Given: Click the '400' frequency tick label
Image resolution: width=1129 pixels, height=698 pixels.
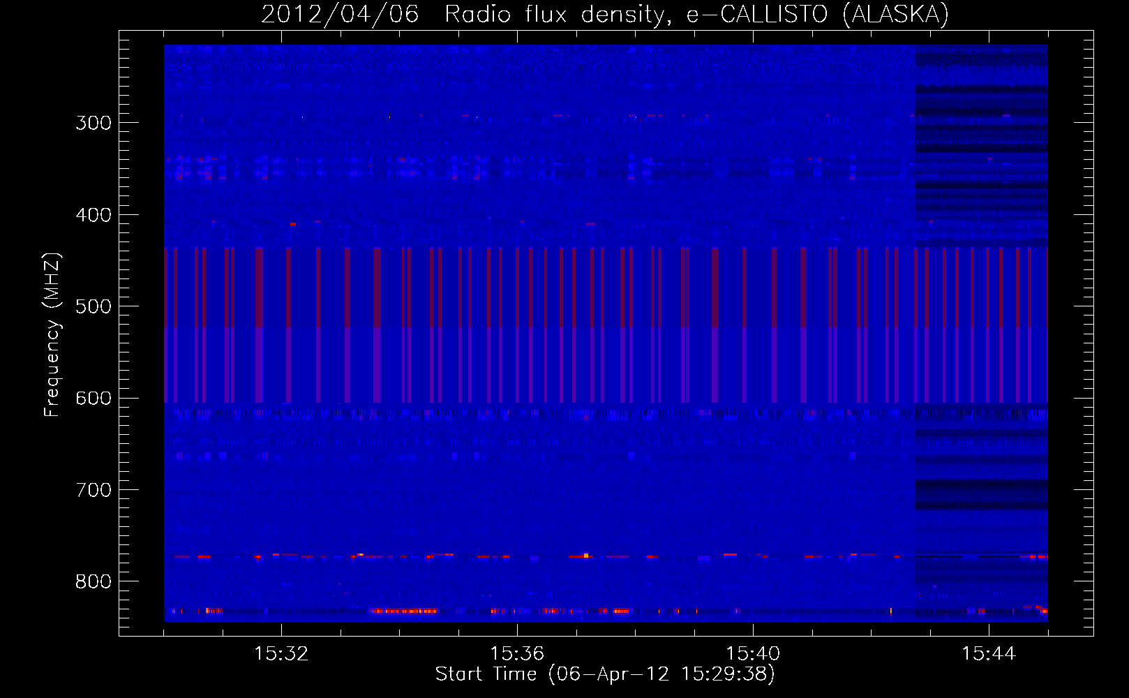Looking at the screenshot, I should (x=94, y=215).
